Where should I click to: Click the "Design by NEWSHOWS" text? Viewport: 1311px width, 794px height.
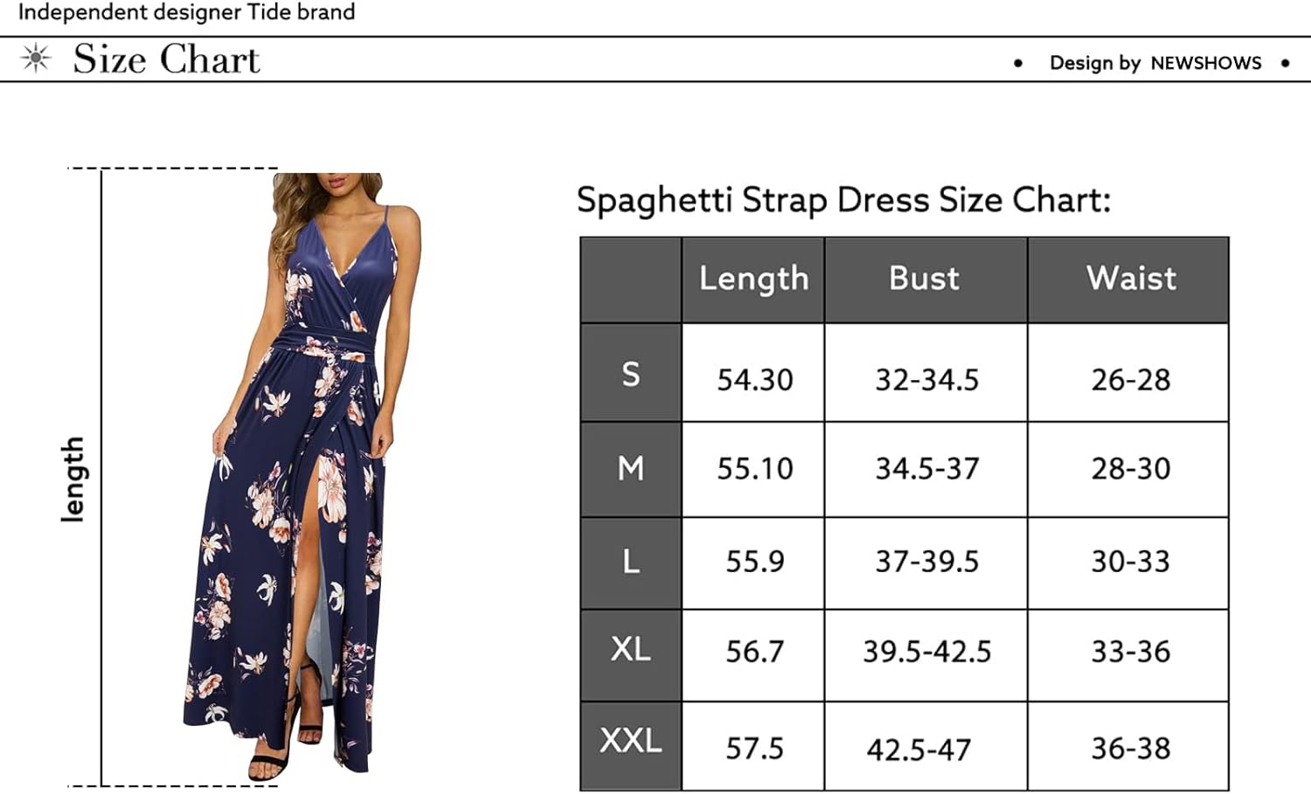pyautogui.click(x=1155, y=63)
